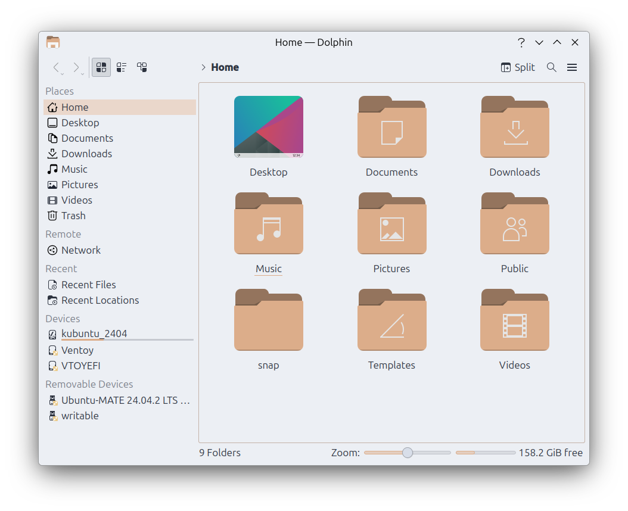This screenshot has height=511, width=628.
Task: Switch to Icons view mode
Action: [101, 67]
